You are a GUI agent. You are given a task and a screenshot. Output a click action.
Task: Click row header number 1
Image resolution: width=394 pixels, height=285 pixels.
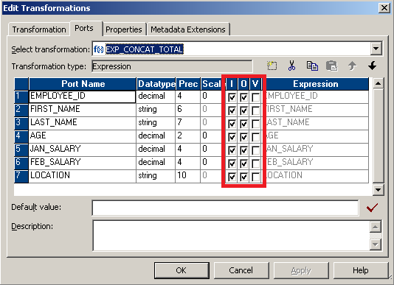[21, 96]
